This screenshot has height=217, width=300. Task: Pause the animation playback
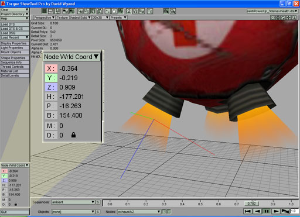tap(267, 211)
